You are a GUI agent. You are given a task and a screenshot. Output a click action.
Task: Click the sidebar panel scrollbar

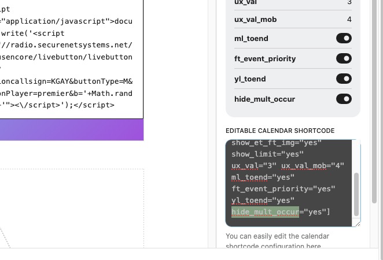(374, 101)
